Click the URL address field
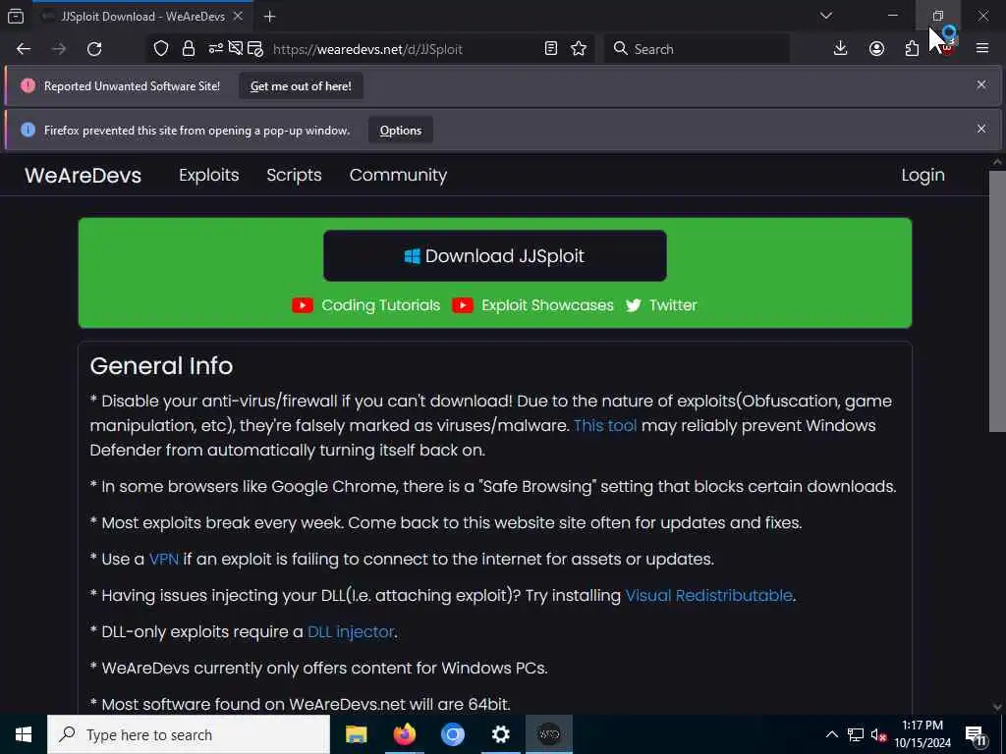This screenshot has width=1006, height=754. (x=367, y=49)
